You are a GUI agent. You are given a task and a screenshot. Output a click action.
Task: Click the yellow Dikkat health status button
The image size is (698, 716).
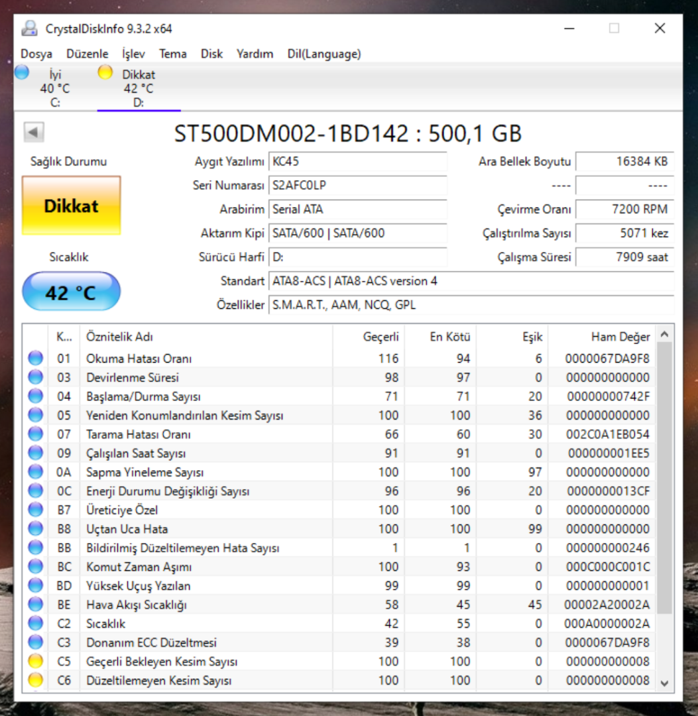click(71, 206)
